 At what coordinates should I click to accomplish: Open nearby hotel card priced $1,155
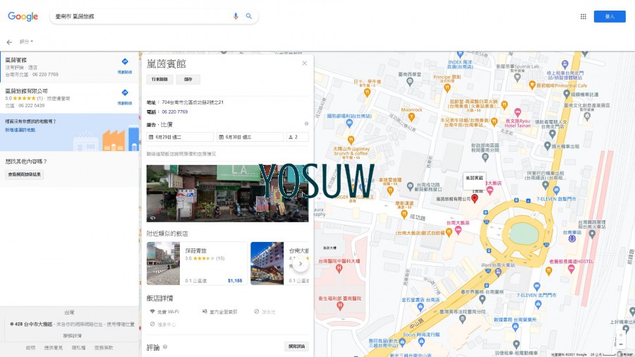click(197, 263)
